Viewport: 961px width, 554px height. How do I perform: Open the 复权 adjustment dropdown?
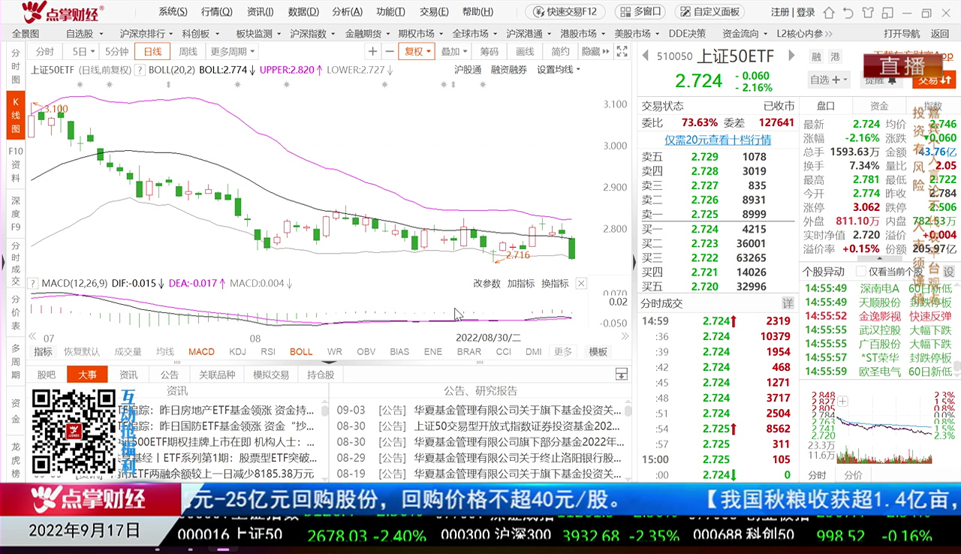click(x=418, y=51)
